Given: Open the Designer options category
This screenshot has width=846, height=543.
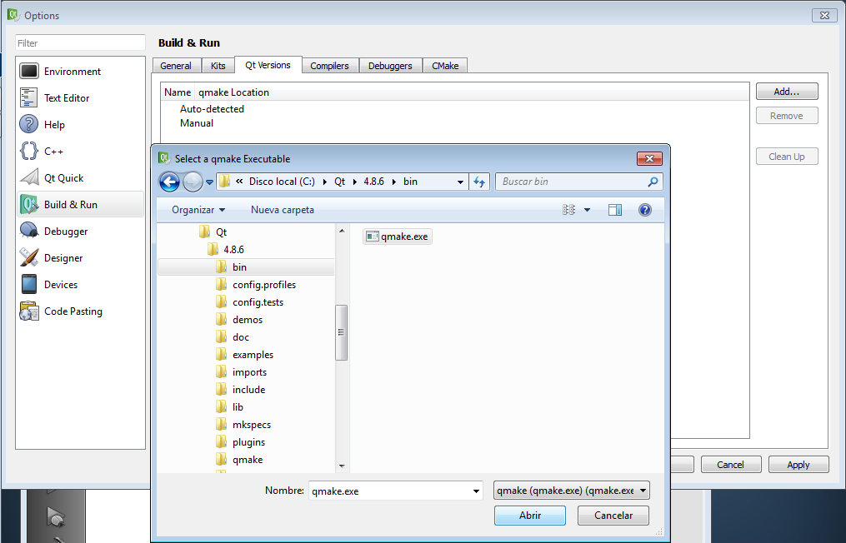Looking at the screenshot, I should pyautogui.click(x=80, y=257).
